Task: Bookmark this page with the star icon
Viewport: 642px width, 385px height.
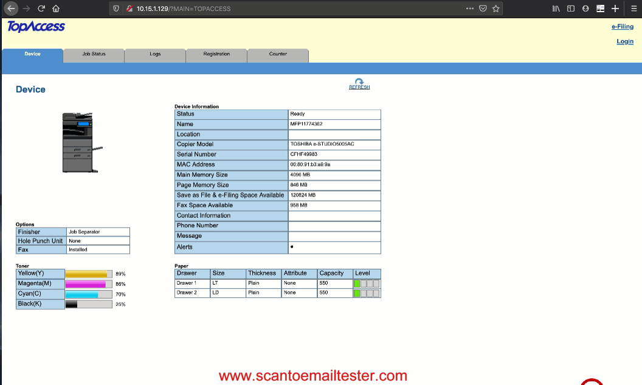Action: (496, 9)
